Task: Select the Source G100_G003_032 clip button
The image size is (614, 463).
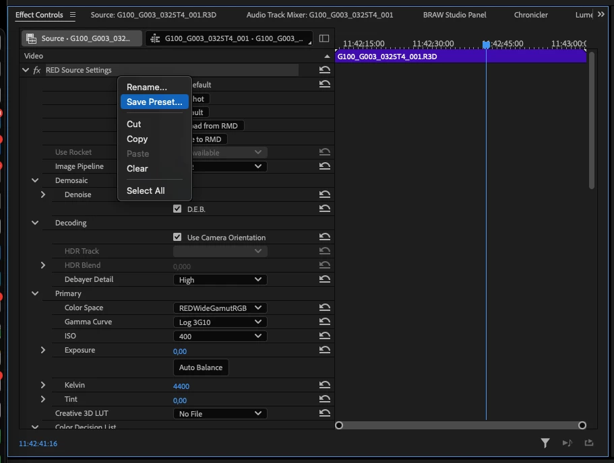Action: (x=82, y=38)
